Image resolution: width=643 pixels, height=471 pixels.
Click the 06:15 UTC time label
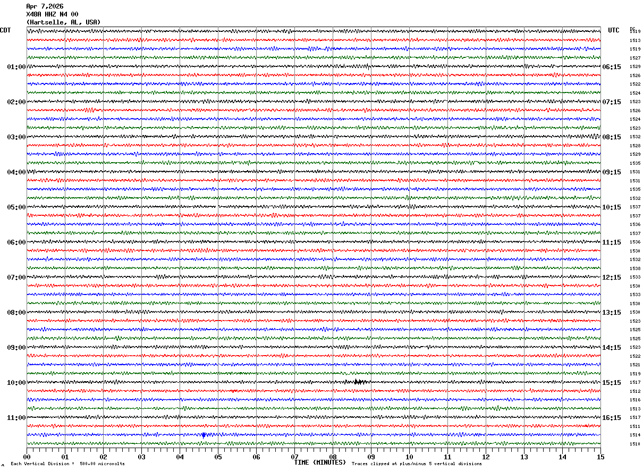(612, 67)
